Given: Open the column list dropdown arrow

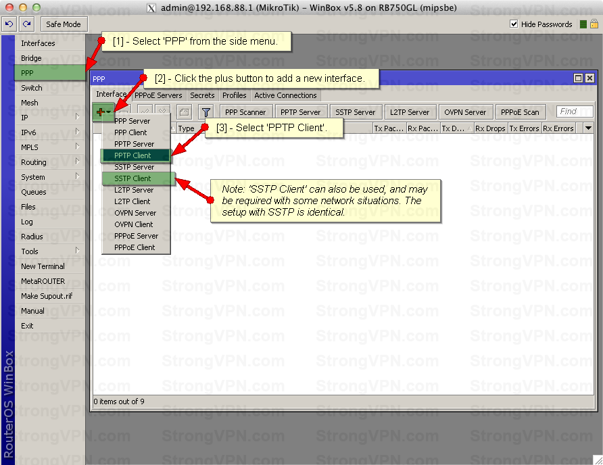Looking at the screenshot, I should pos(587,128).
